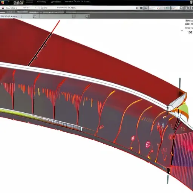Viewport: 193px width, 193px height.
Task: Click the colorful shield application logo
Action: [3, 2]
